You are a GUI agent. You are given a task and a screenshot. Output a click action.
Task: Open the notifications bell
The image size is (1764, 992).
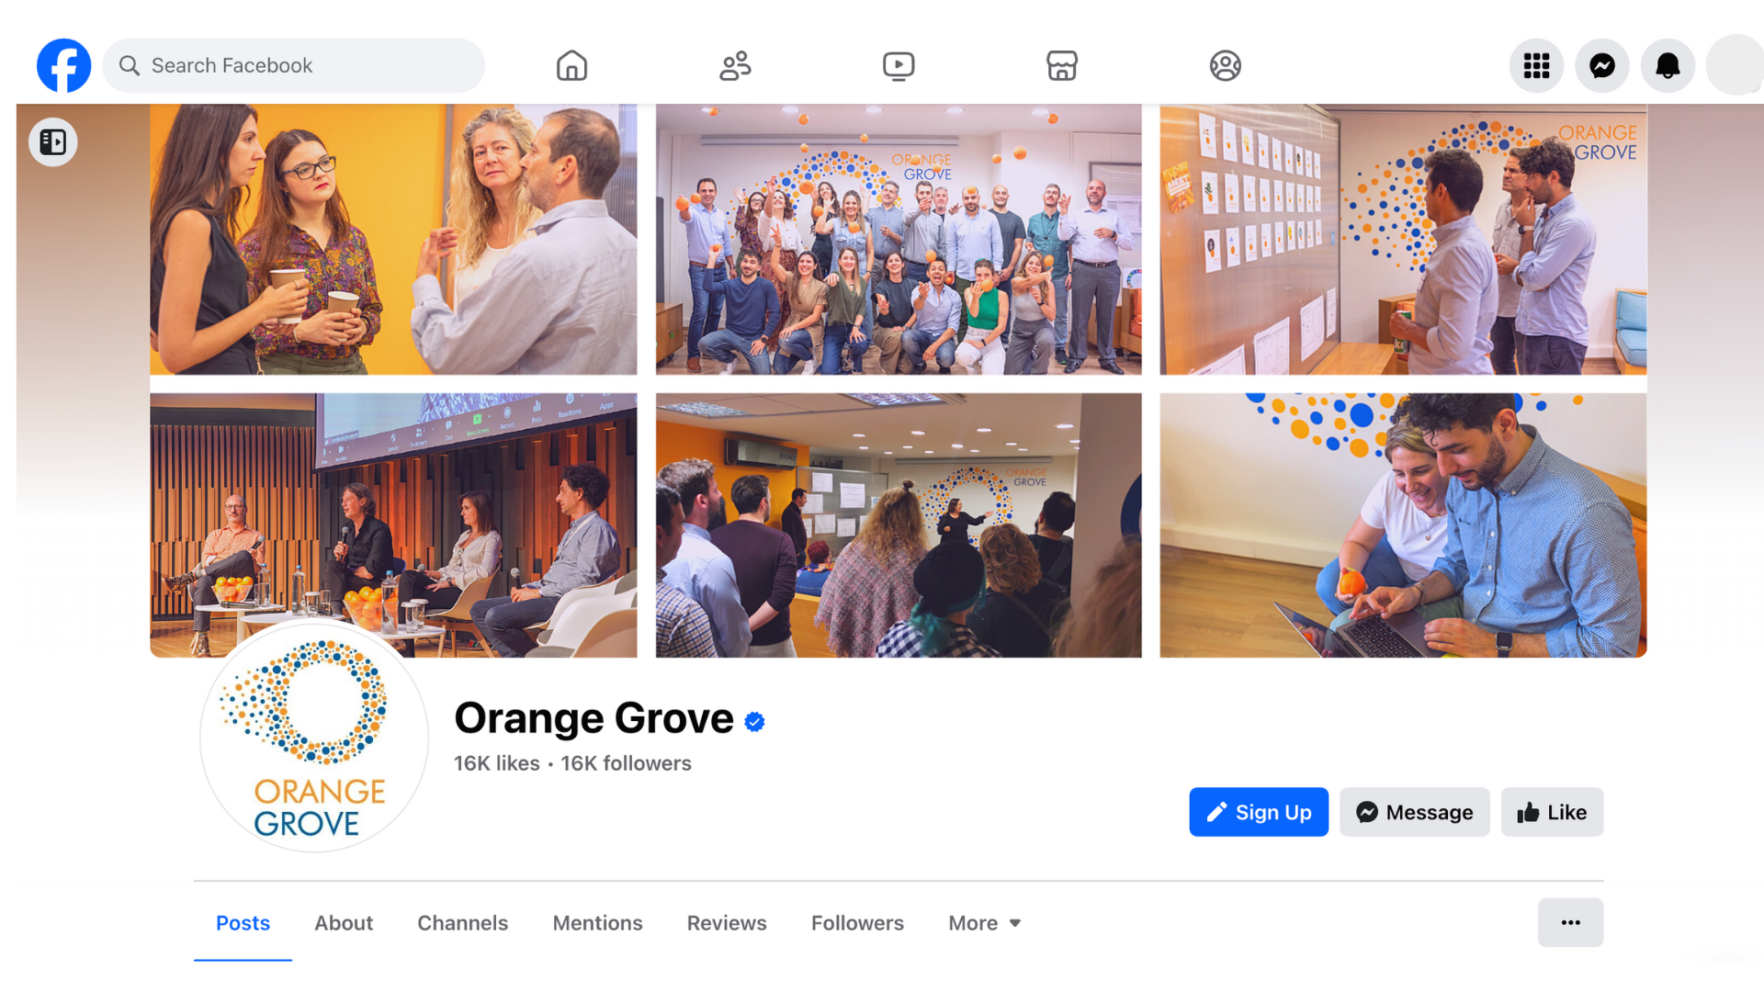click(1668, 65)
